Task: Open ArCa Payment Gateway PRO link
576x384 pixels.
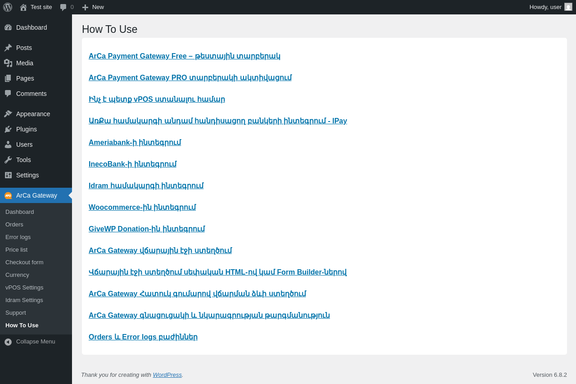Action: (x=190, y=78)
